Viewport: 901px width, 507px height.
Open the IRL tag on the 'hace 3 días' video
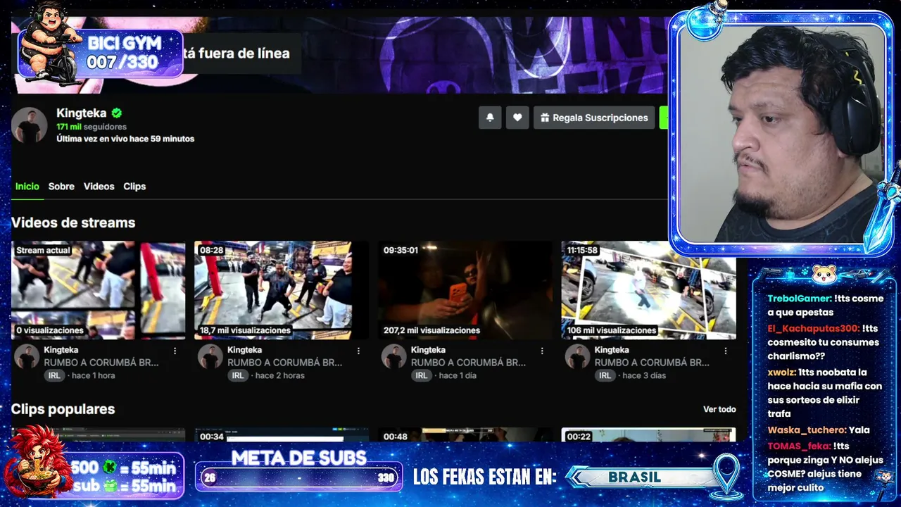(x=605, y=376)
